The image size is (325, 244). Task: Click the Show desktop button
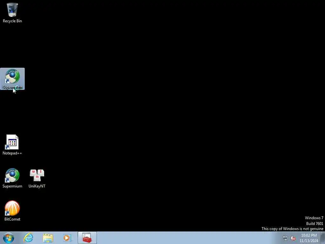323,238
